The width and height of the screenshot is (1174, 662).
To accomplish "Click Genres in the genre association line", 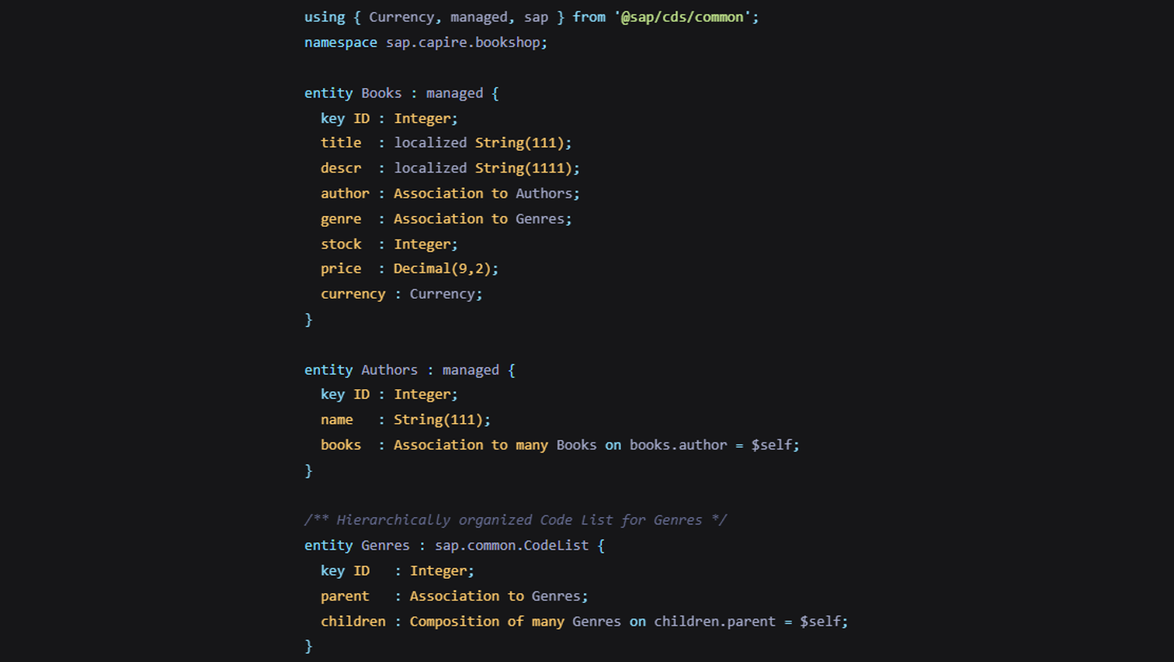I will (x=540, y=219).
